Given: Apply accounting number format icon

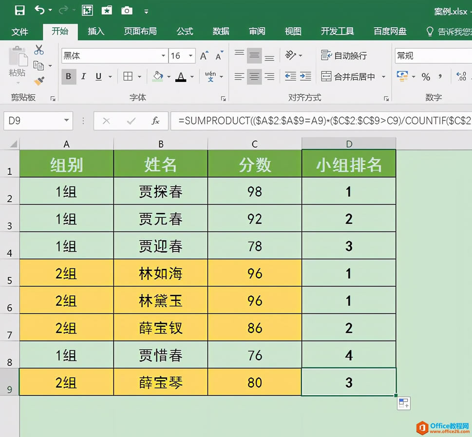Looking at the screenshot, I should click(x=402, y=76).
